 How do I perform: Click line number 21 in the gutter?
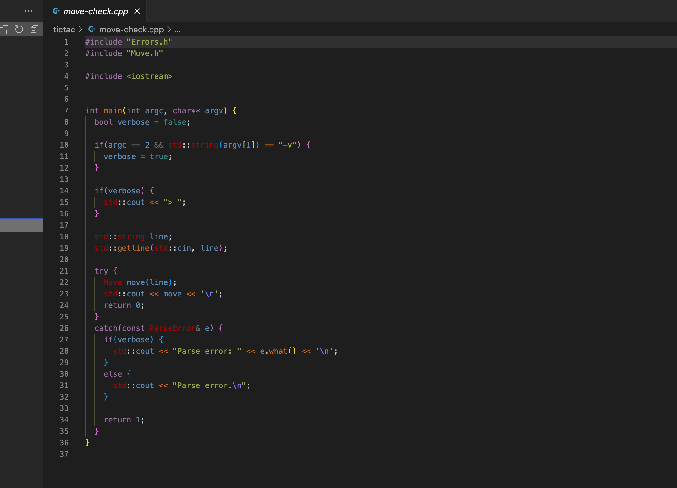click(x=64, y=271)
